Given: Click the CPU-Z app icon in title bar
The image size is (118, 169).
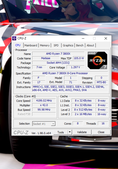Looking at the screenshot, I should 14,38.
